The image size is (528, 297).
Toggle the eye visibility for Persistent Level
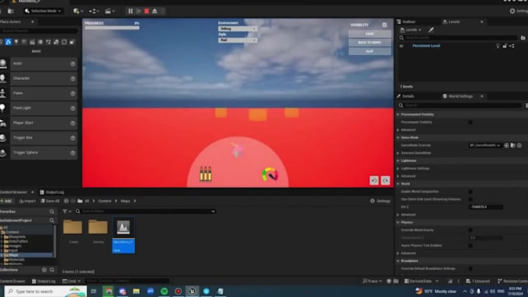tap(401, 46)
